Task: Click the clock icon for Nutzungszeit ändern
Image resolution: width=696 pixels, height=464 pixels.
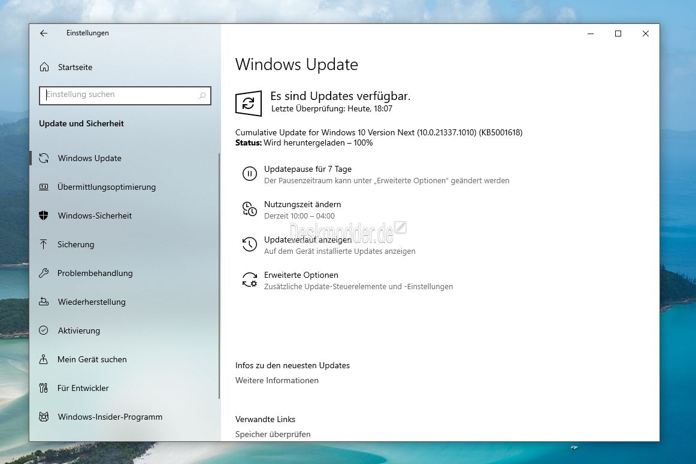Action: coord(249,209)
